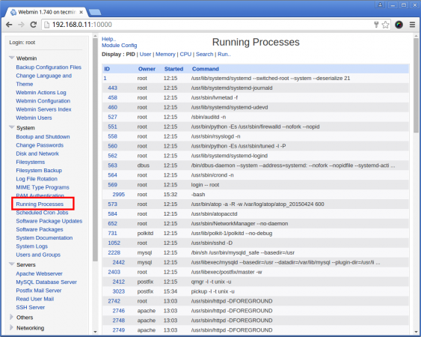The height and width of the screenshot is (337, 421).
Task: Open the Run.. command view
Action: [x=224, y=55]
